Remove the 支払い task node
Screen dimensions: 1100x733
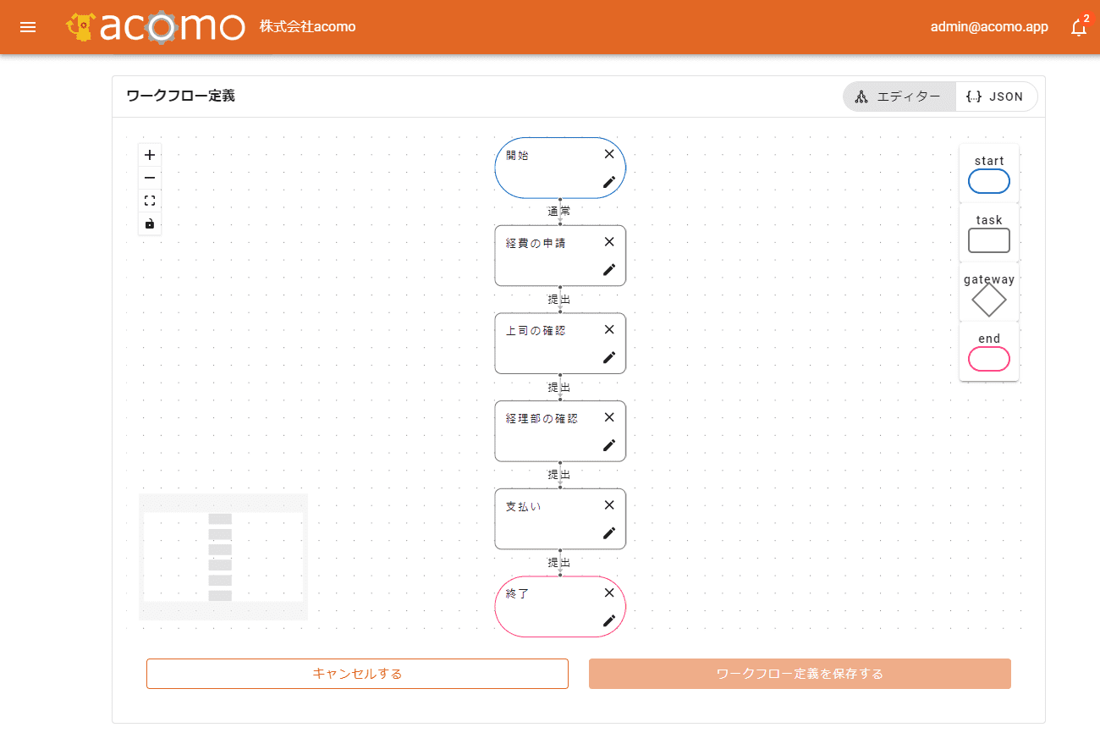click(x=608, y=504)
